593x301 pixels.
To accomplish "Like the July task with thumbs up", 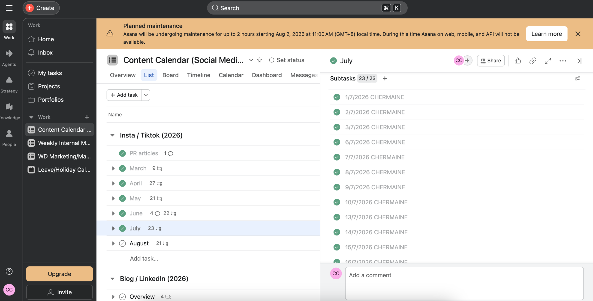I will tap(518, 61).
